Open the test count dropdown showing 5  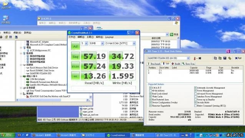(84, 43)
